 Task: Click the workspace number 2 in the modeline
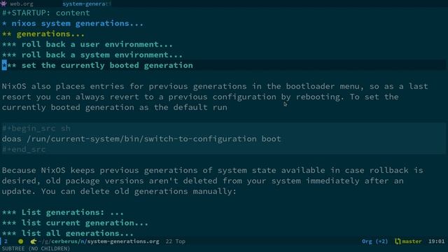click(6, 241)
